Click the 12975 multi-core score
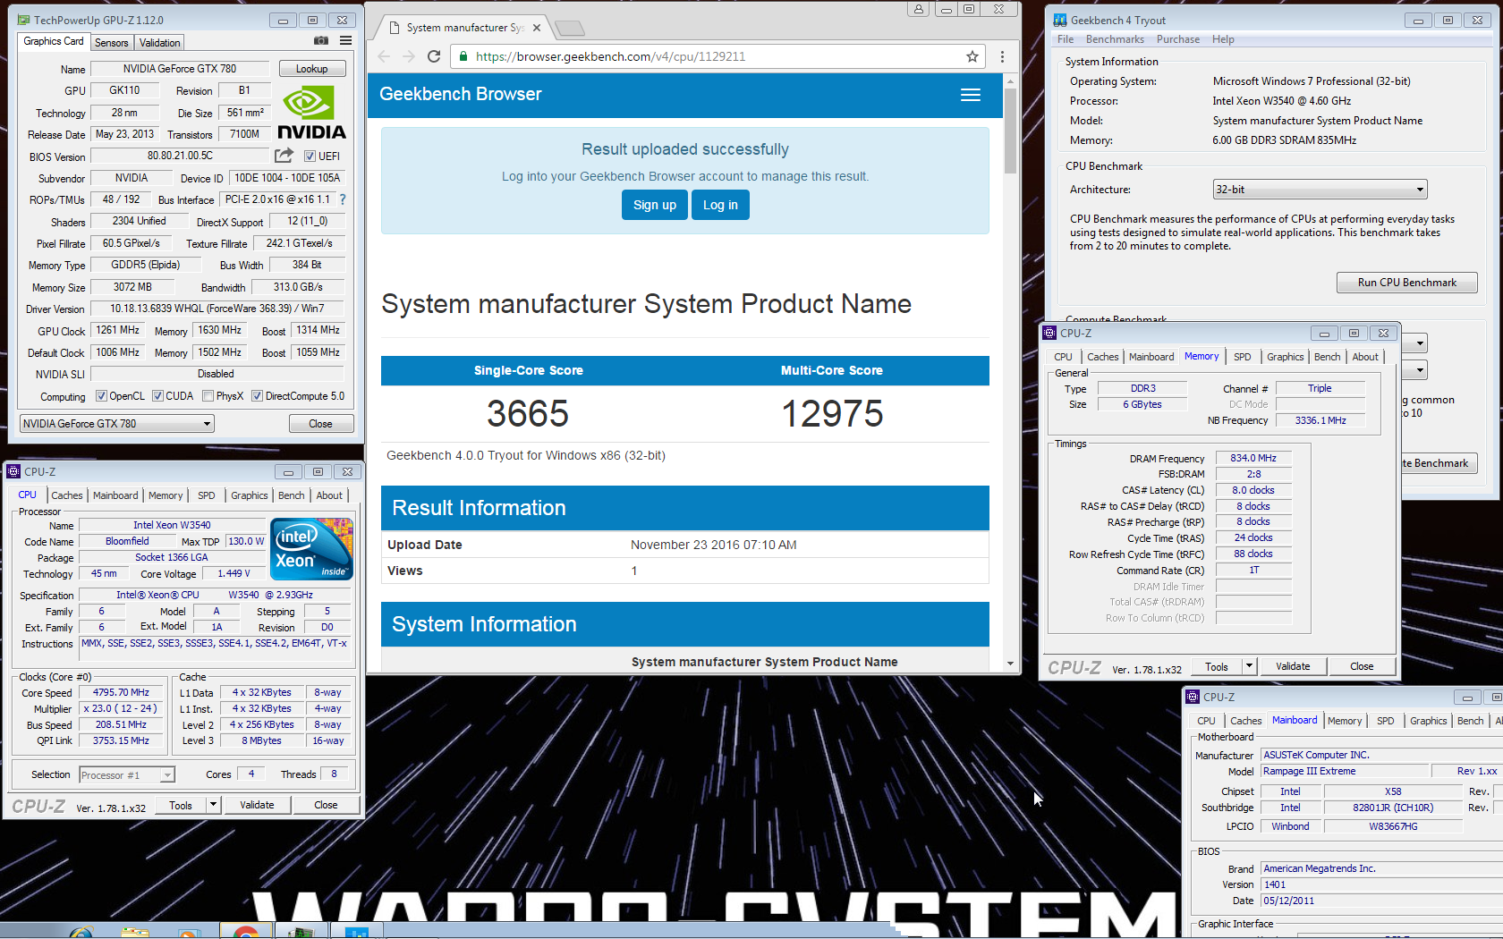This screenshot has height=939, width=1503. click(832, 414)
